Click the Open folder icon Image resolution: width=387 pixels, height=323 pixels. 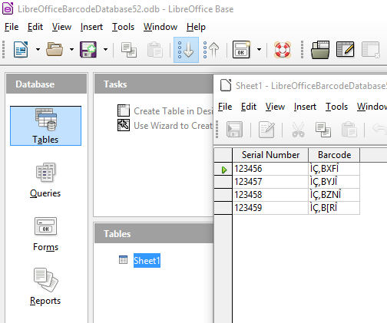(55, 50)
